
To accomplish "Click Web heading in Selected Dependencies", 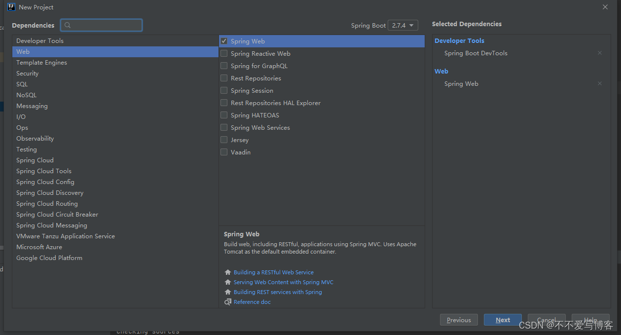I will [x=441, y=72].
